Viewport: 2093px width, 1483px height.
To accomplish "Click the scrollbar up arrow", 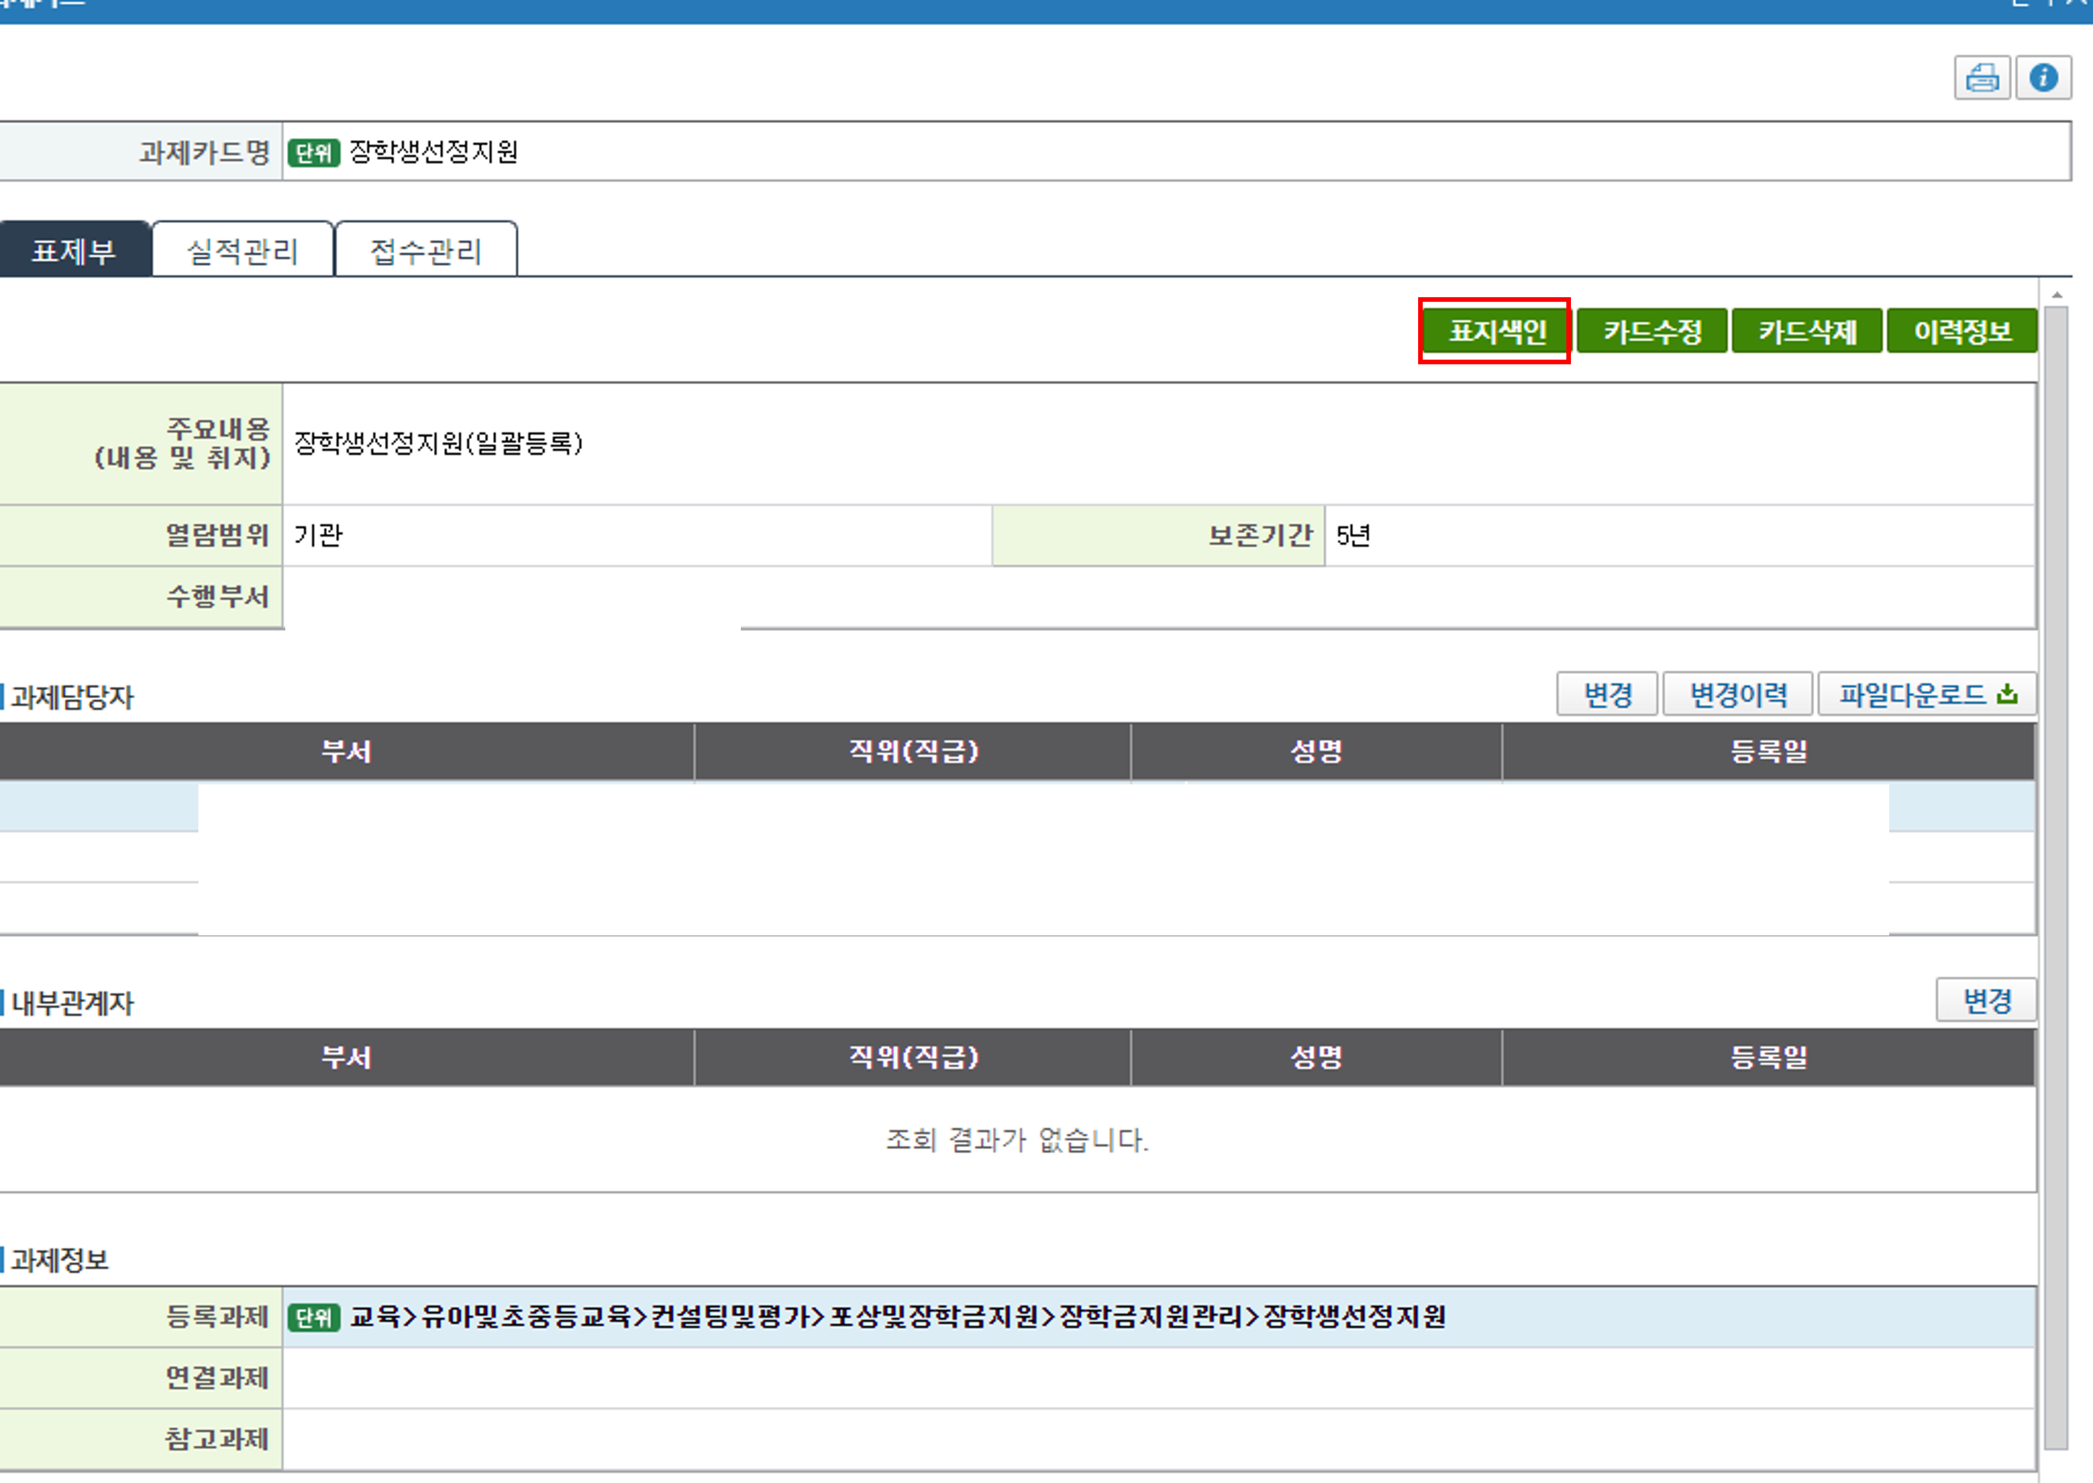I will coord(2056,295).
